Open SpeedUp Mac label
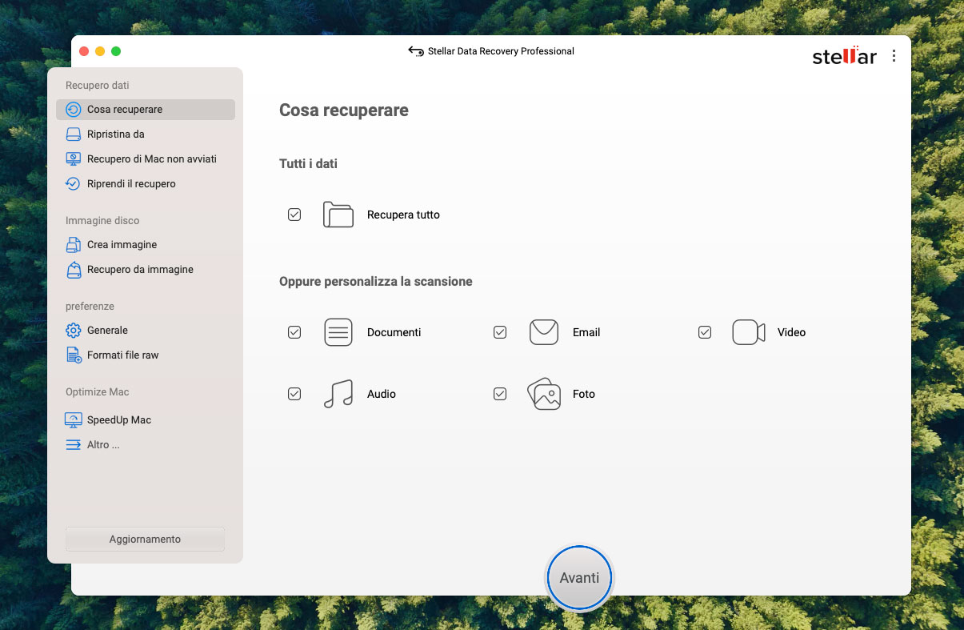964x630 pixels. coord(119,420)
